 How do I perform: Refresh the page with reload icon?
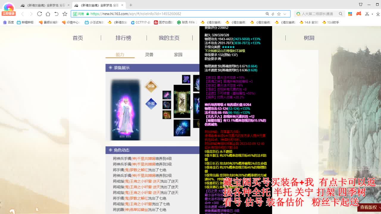[x=39, y=14]
